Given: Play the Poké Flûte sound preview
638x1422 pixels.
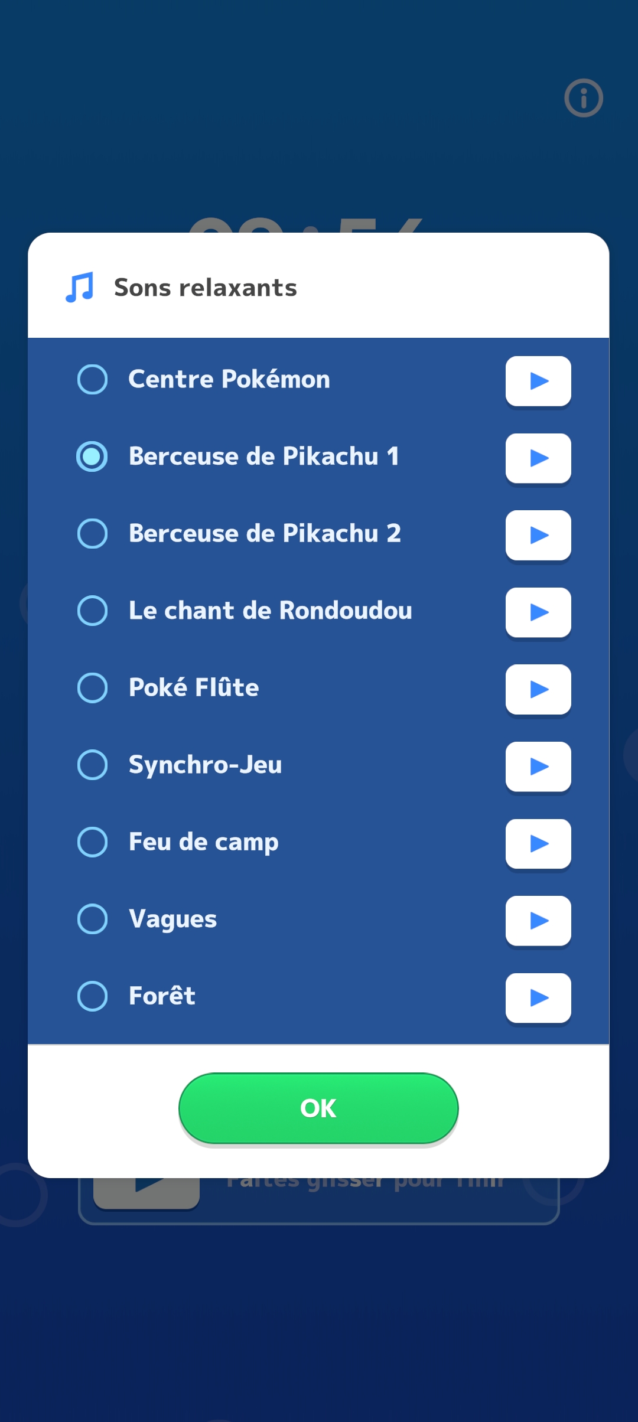Looking at the screenshot, I should click(x=538, y=689).
